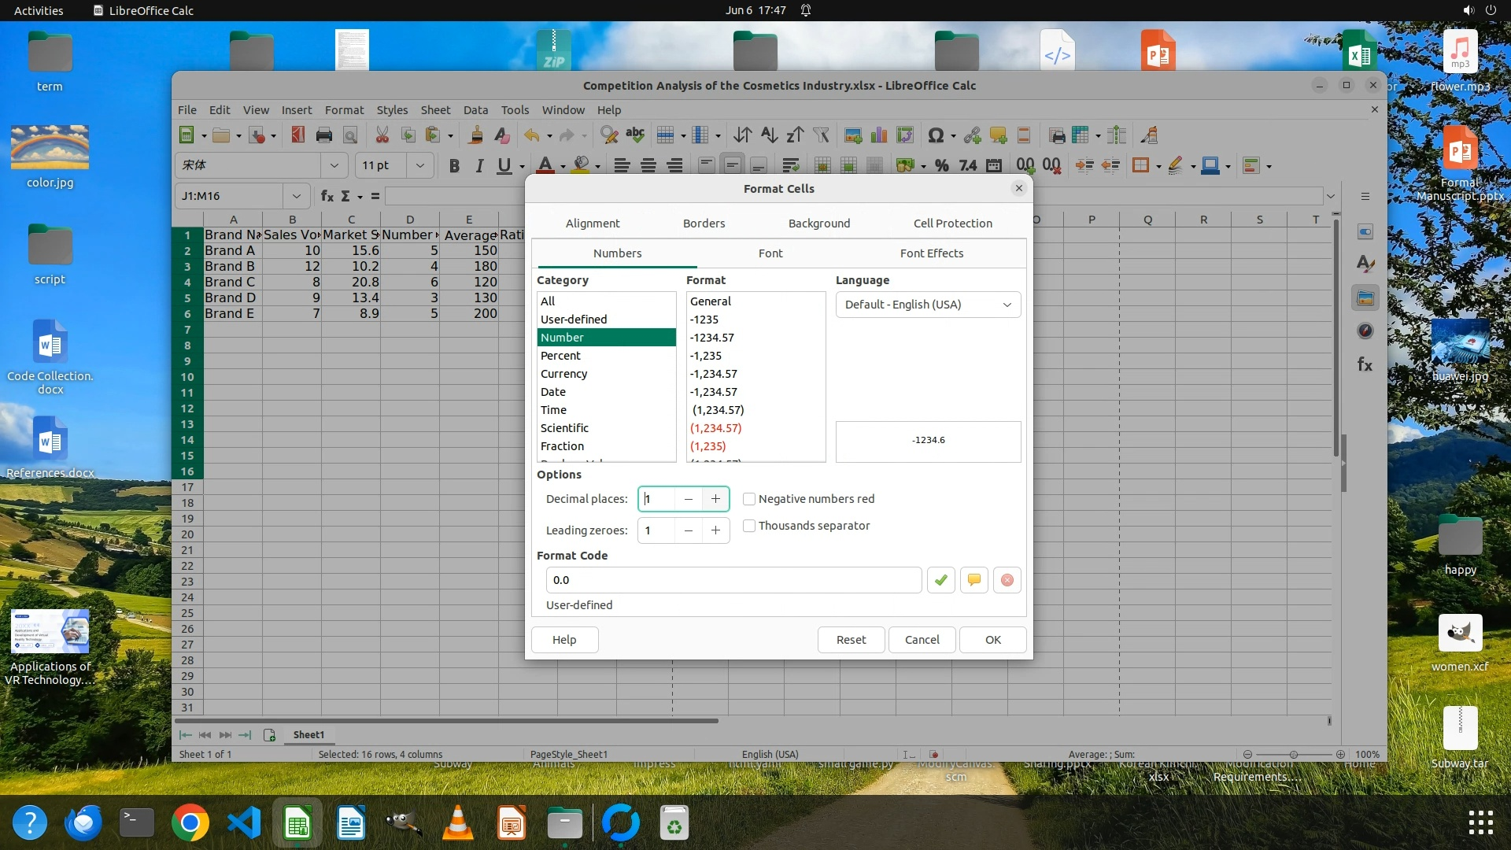The height and width of the screenshot is (850, 1511).
Task: Open the Font Effects tab
Action: (x=931, y=253)
